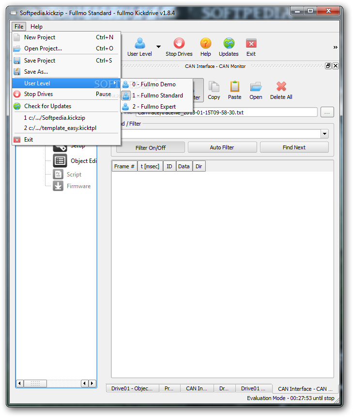Click the Stop Drives toolbar icon

(179, 43)
